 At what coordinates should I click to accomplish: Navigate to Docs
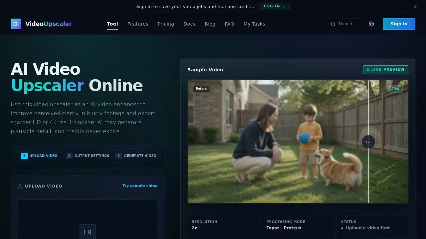pos(189,24)
